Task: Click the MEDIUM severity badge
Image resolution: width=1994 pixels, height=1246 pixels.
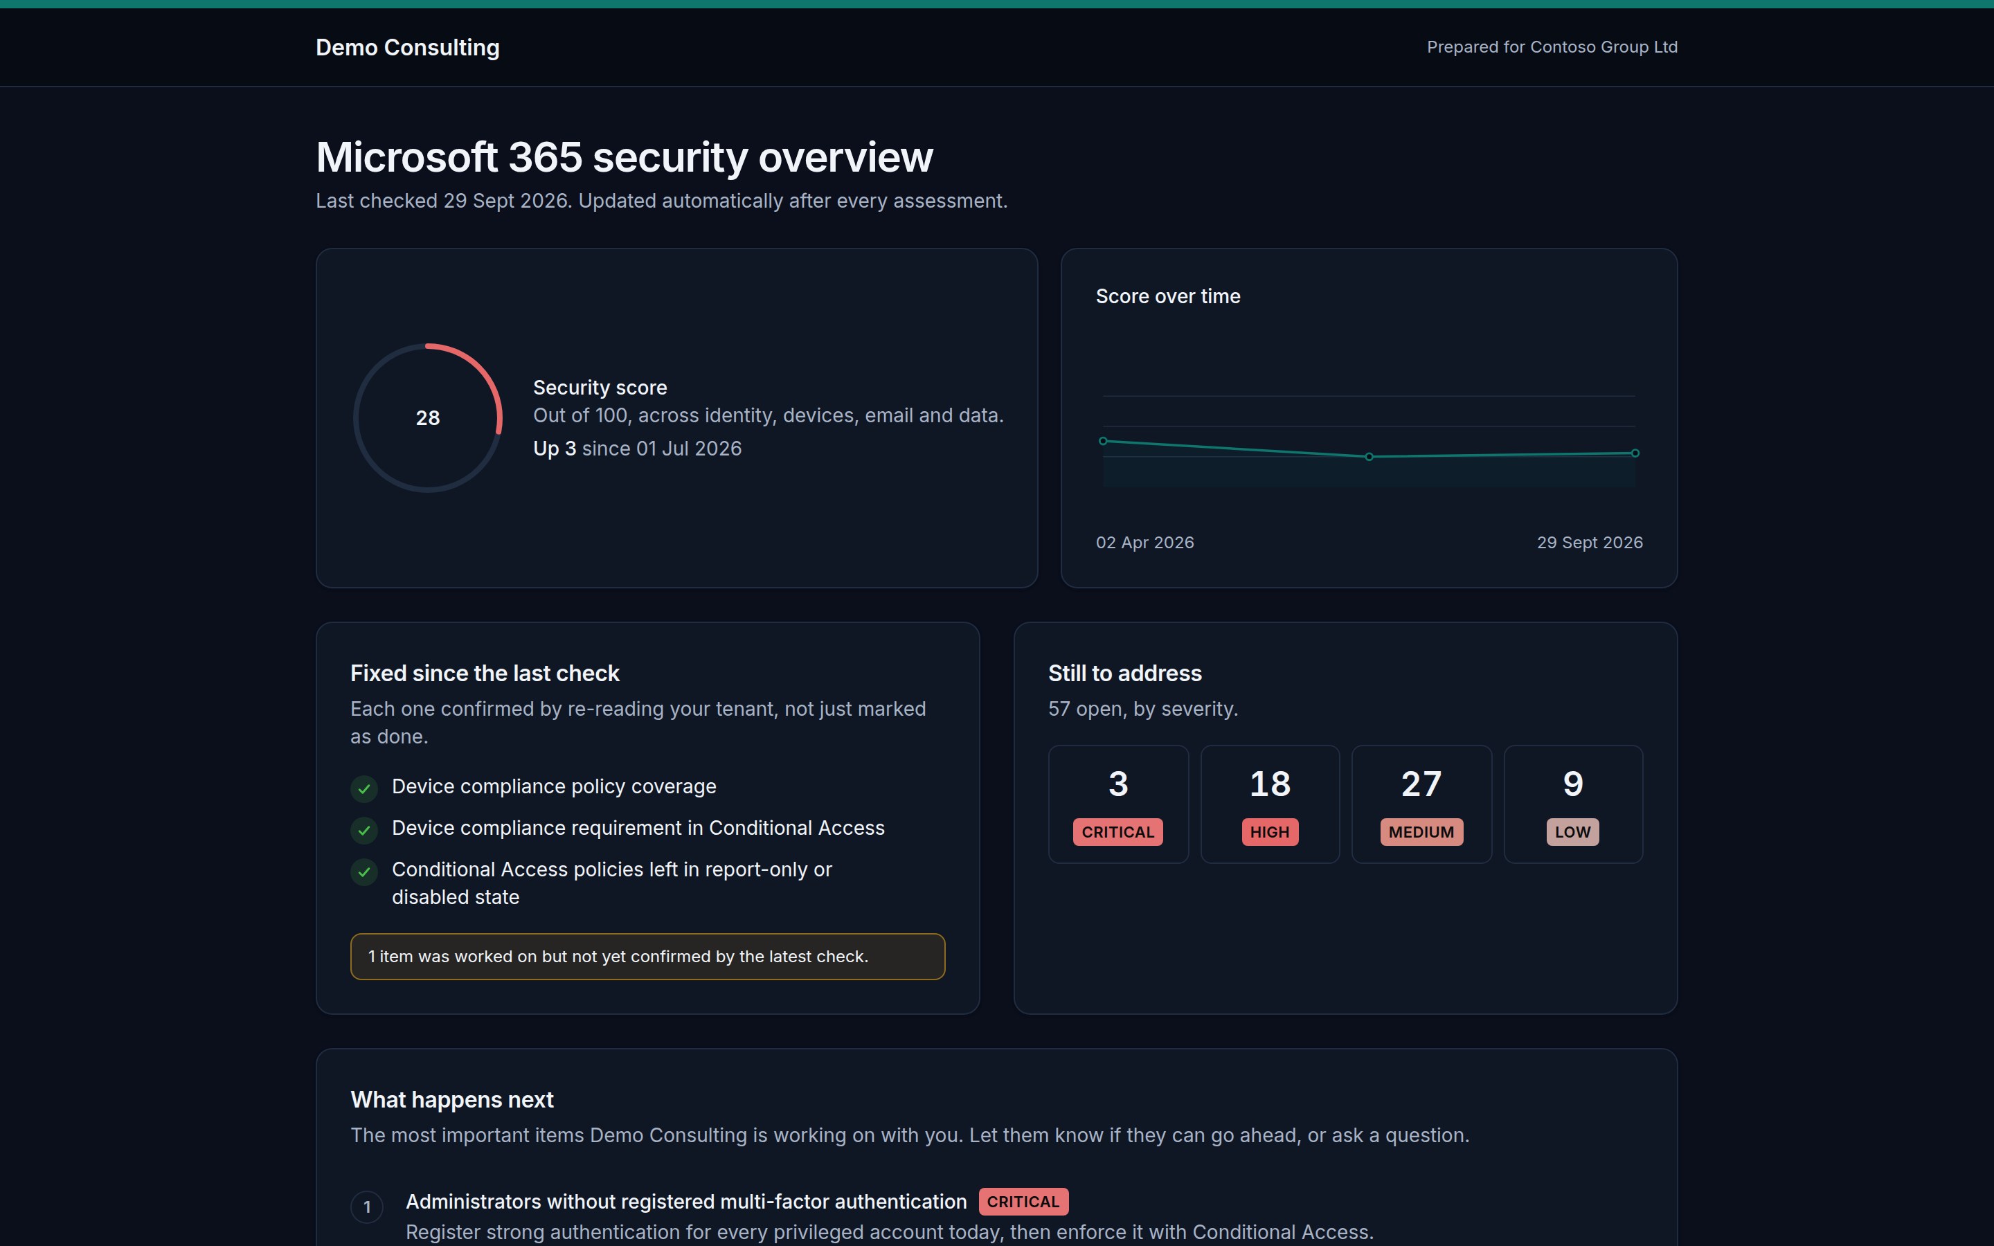Action: 1421,832
